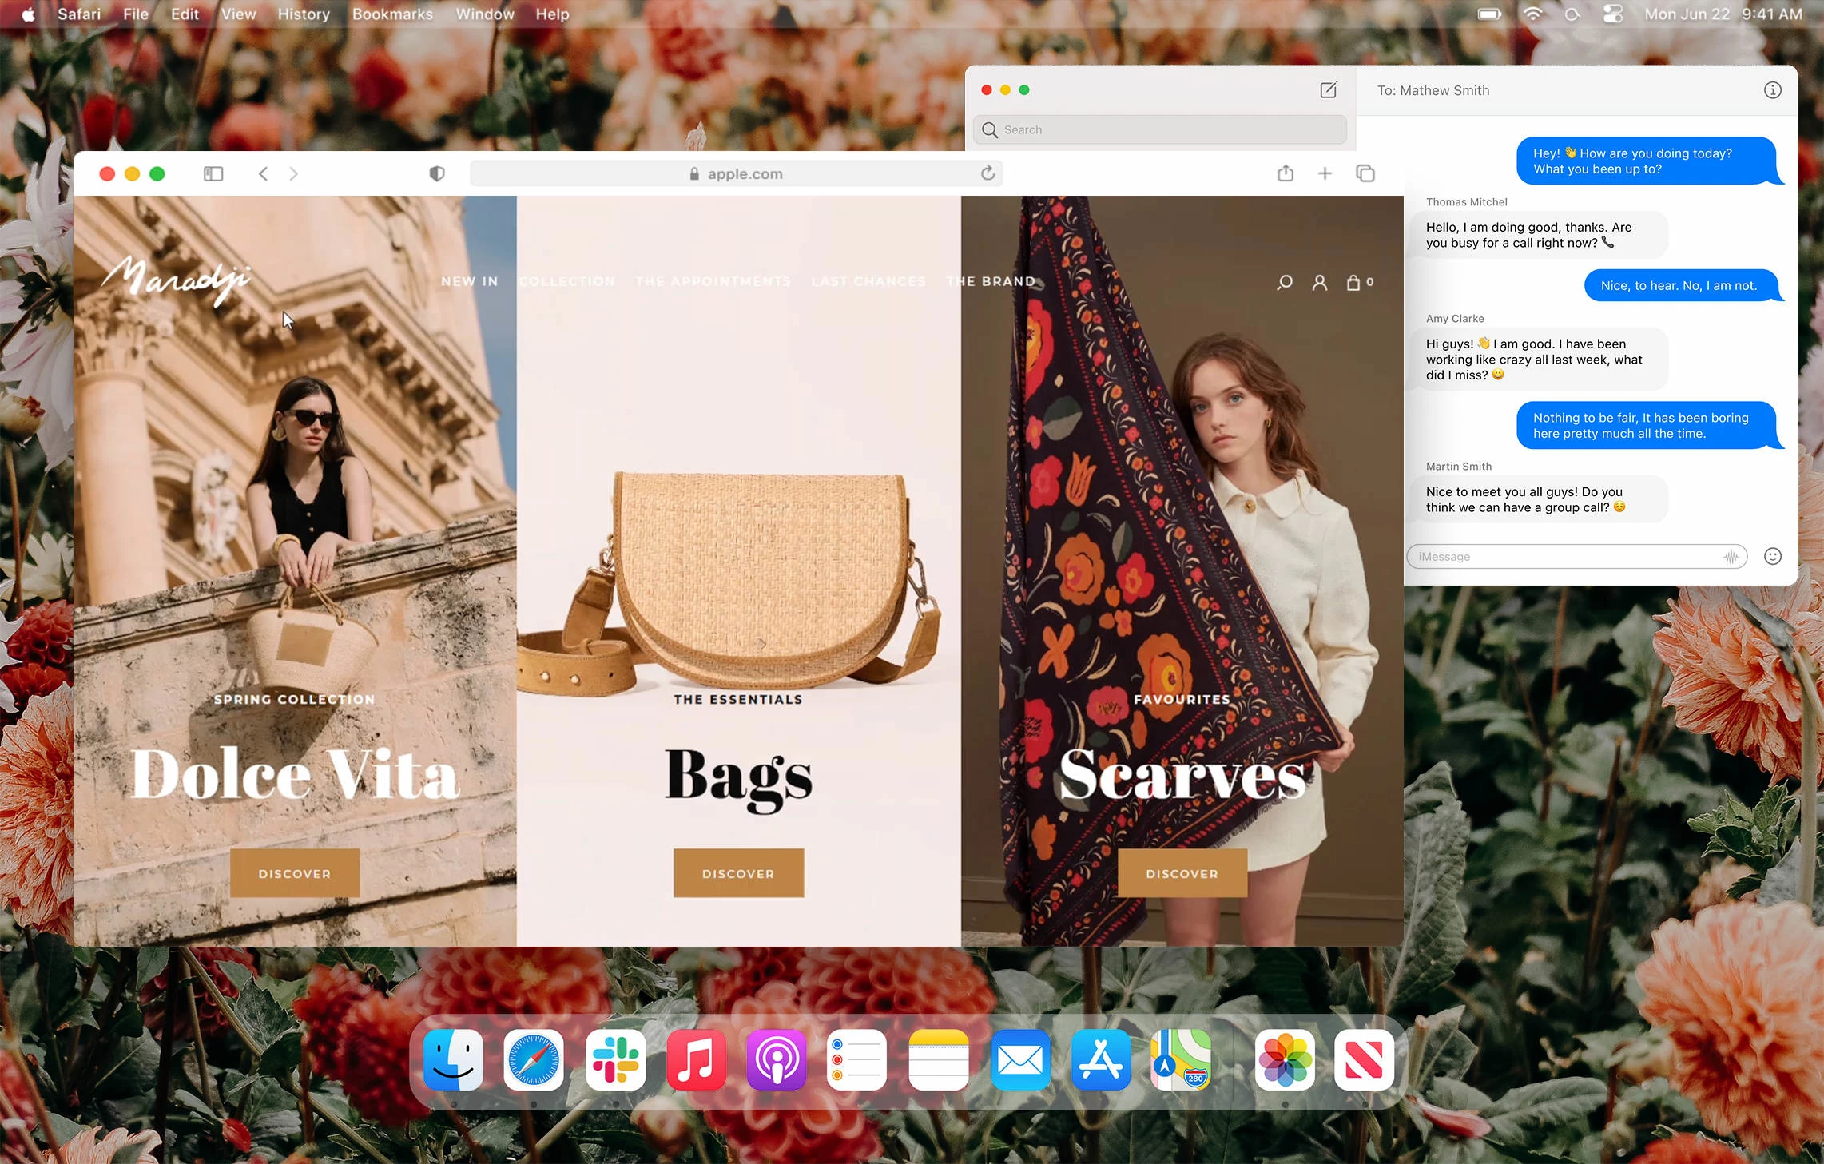Open the shopping bag cart icon
1824x1164 pixels.
pos(1353,282)
